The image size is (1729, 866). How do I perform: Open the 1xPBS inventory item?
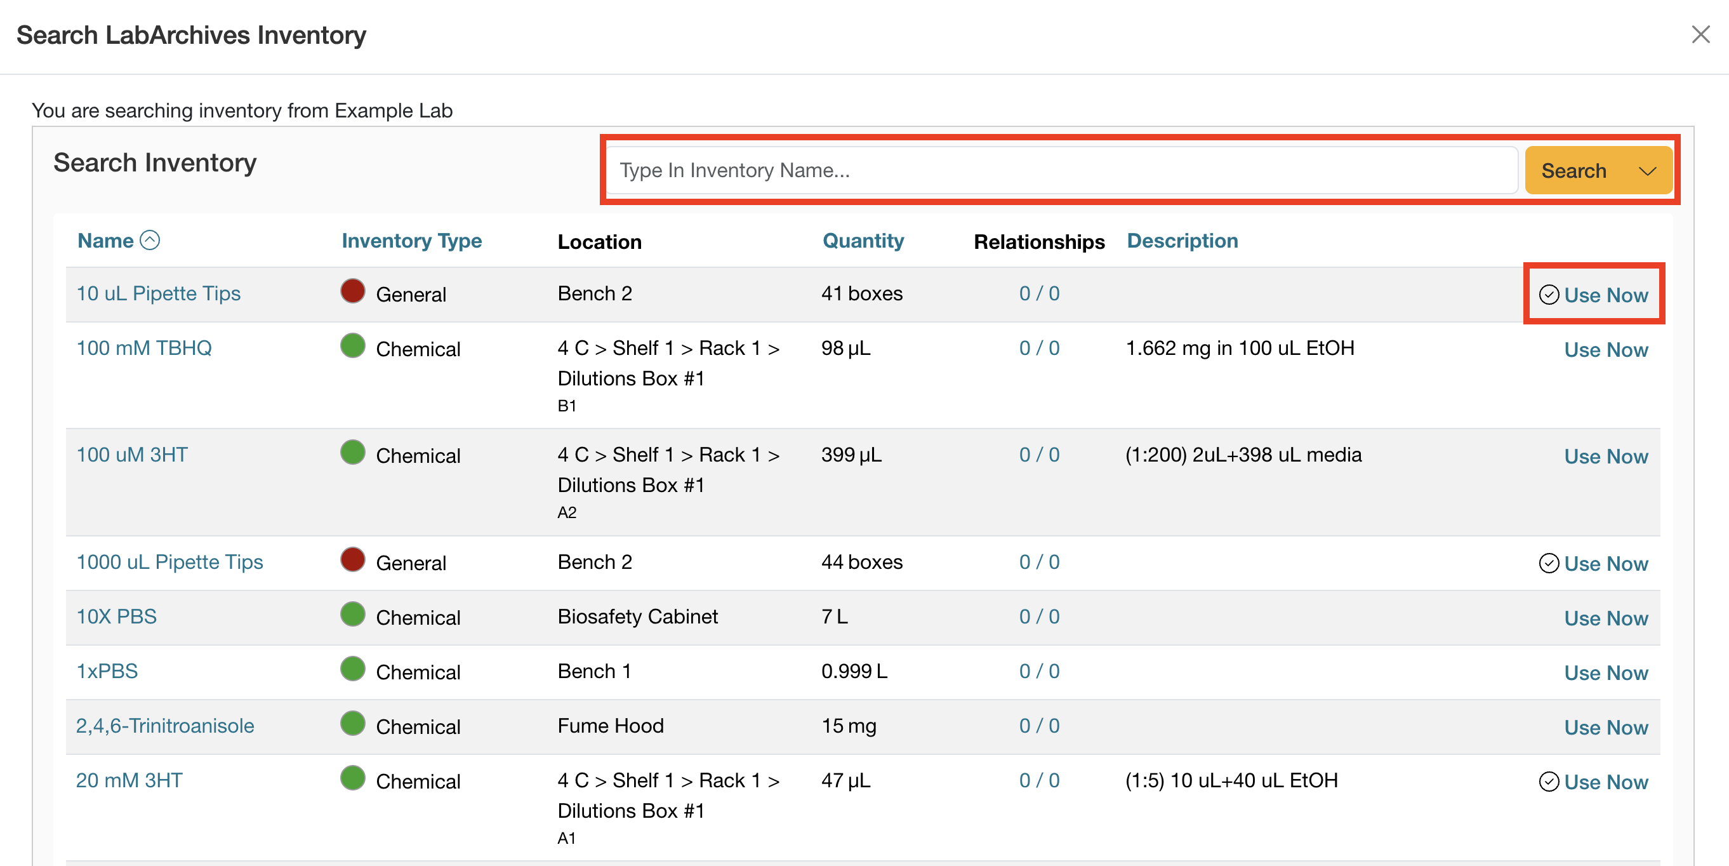click(107, 670)
